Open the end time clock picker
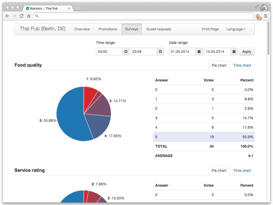The height and width of the screenshot is (205, 273). tap(160, 51)
